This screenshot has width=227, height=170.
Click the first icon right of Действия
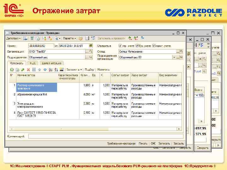click(x=25, y=38)
